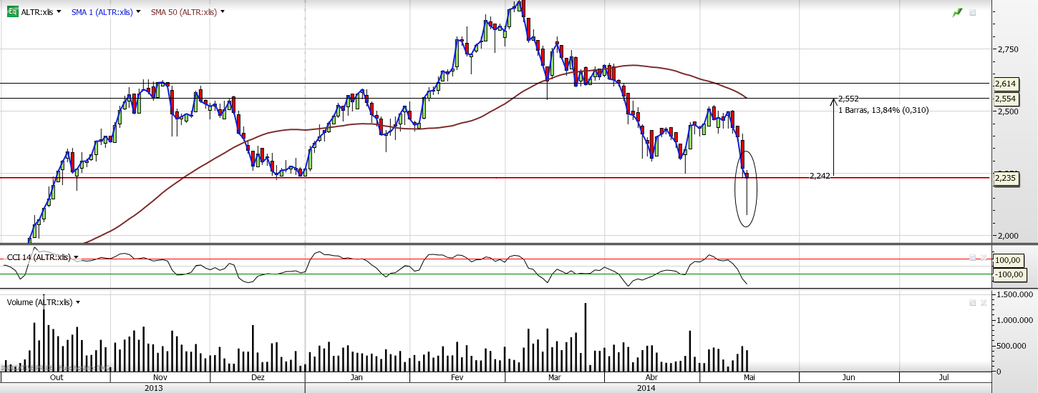Maximize the CCI 14 indicator panel
The width and height of the screenshot is (1038, 393).
point(972,257)
